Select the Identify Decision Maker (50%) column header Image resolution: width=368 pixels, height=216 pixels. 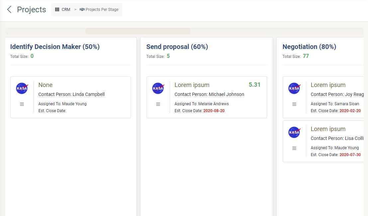point(55,47)
